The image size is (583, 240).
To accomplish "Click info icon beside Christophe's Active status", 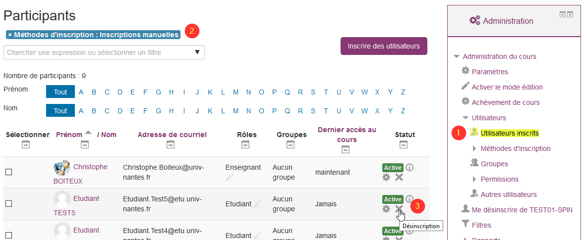I will pyautogui.click(x=409, y=167).
